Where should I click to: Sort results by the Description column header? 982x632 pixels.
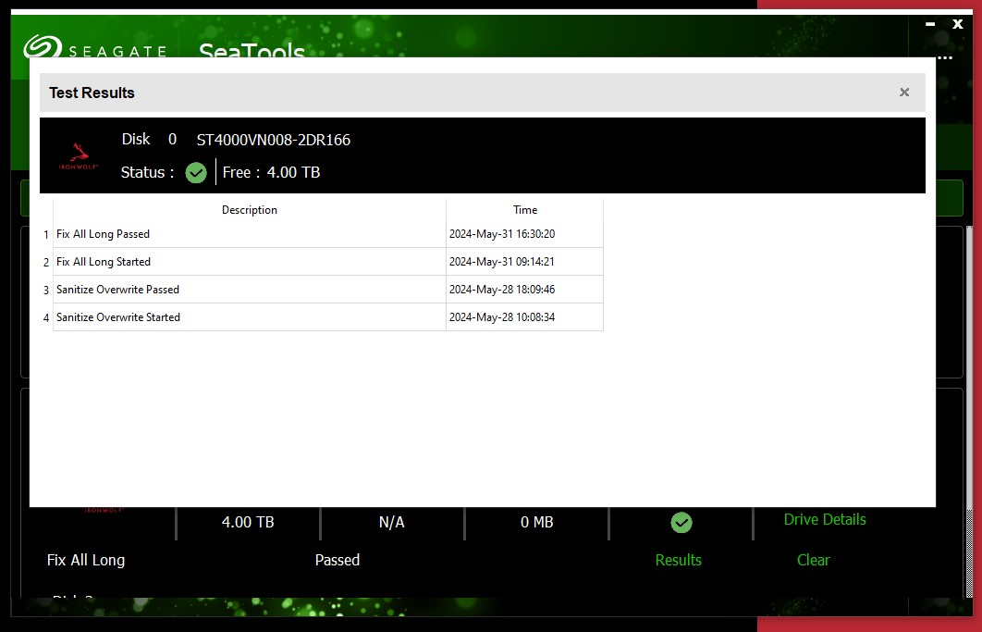tap(249, 210)
